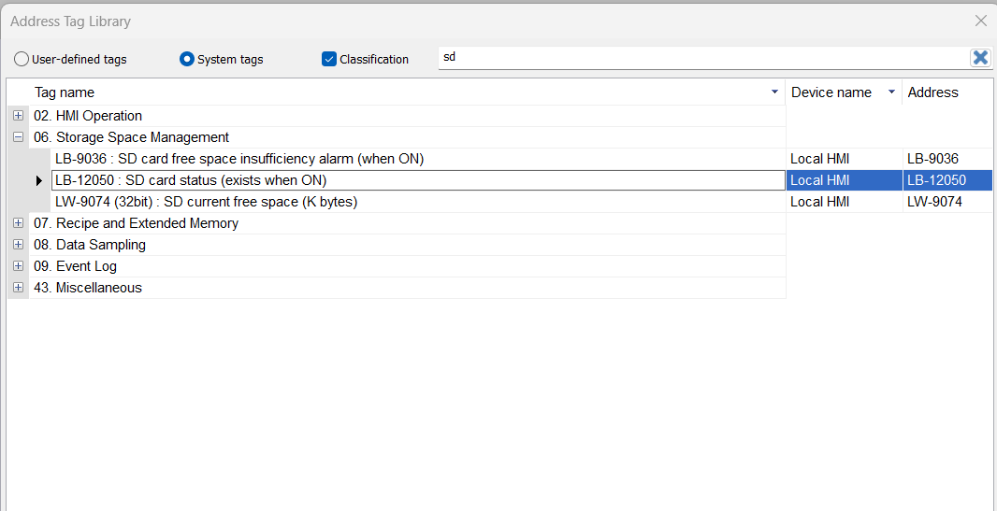Expand the 09. Event Log category
997x511 pixels.
[18, 266]
